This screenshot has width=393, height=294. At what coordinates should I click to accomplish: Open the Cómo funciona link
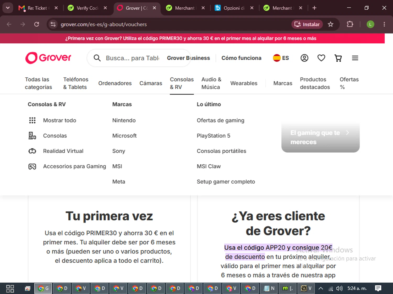coord(241,58)
